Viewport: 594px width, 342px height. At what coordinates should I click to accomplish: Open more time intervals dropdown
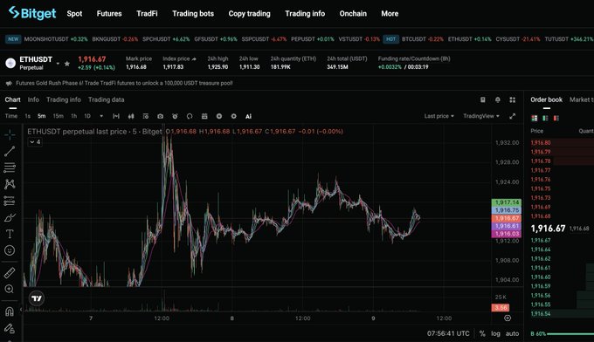click(x=101, y=116)
